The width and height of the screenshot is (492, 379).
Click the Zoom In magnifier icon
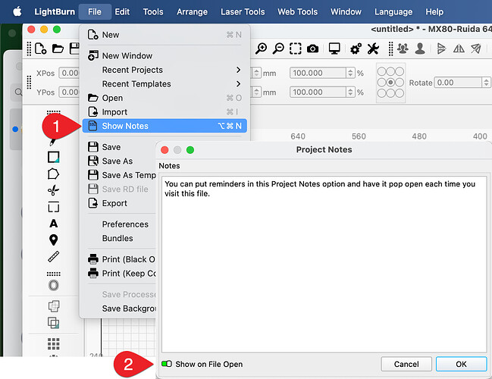tap(261, 49)
